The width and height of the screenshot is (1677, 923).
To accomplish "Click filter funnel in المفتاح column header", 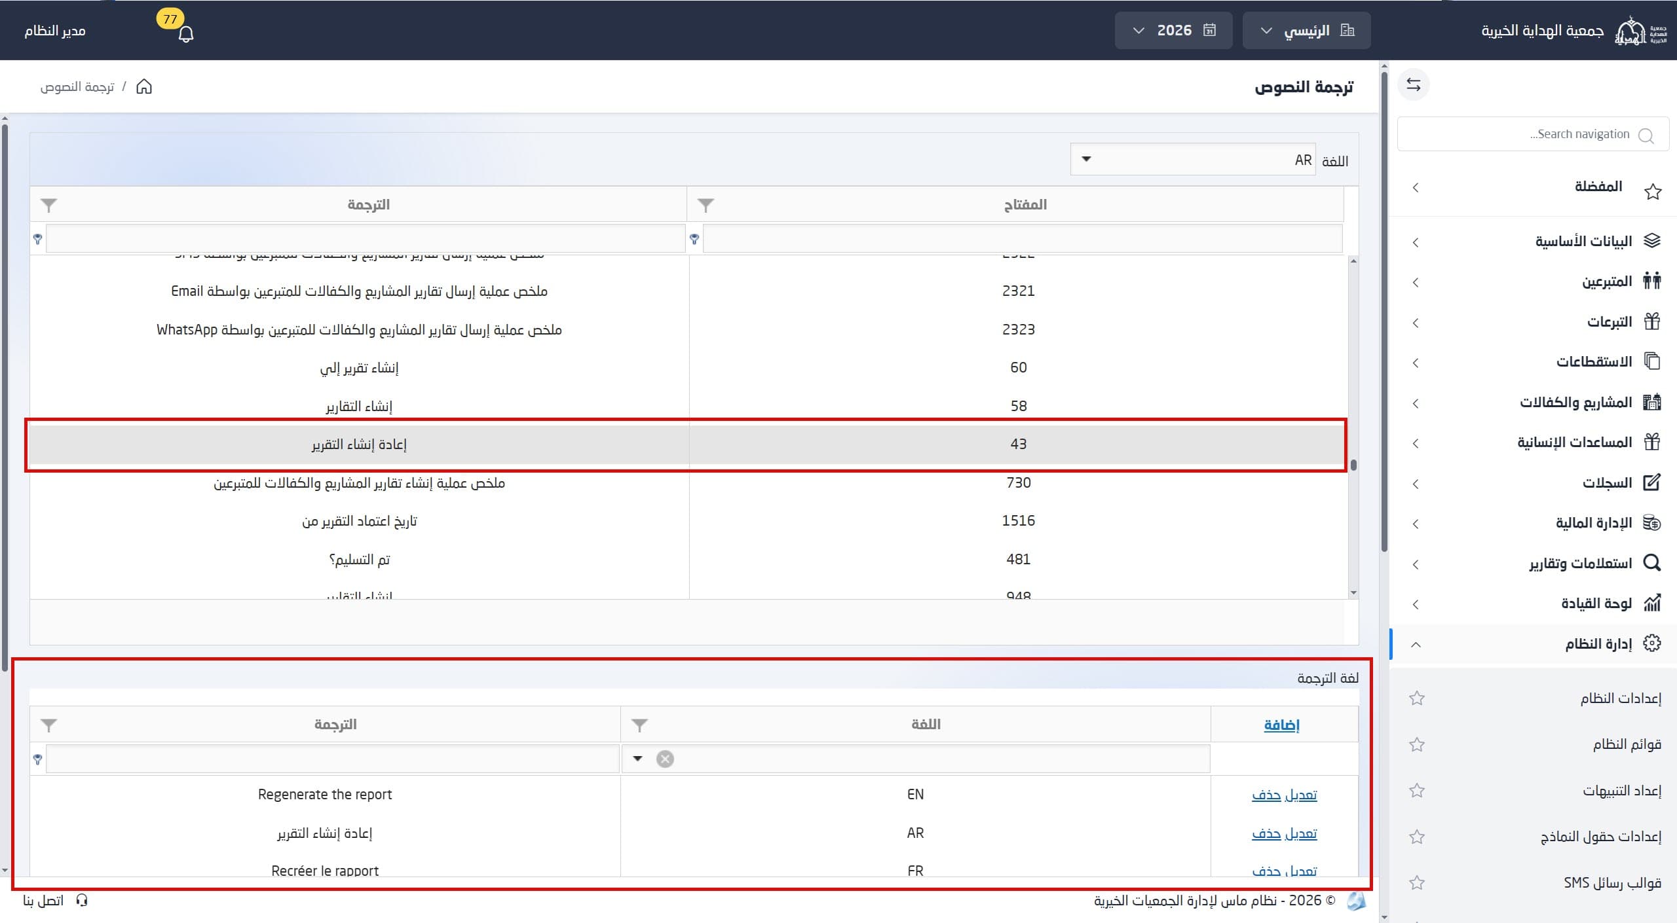I will (706, 205).
